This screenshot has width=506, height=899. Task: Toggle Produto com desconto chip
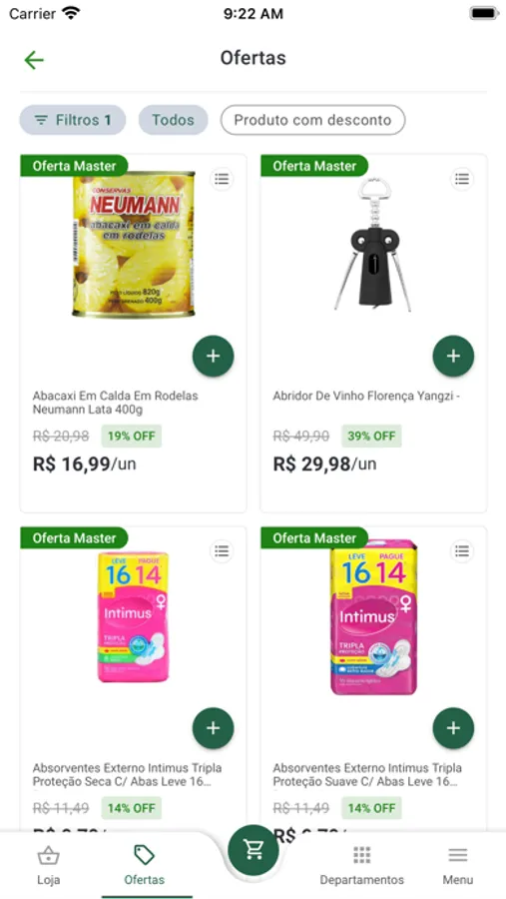[313, 120]
